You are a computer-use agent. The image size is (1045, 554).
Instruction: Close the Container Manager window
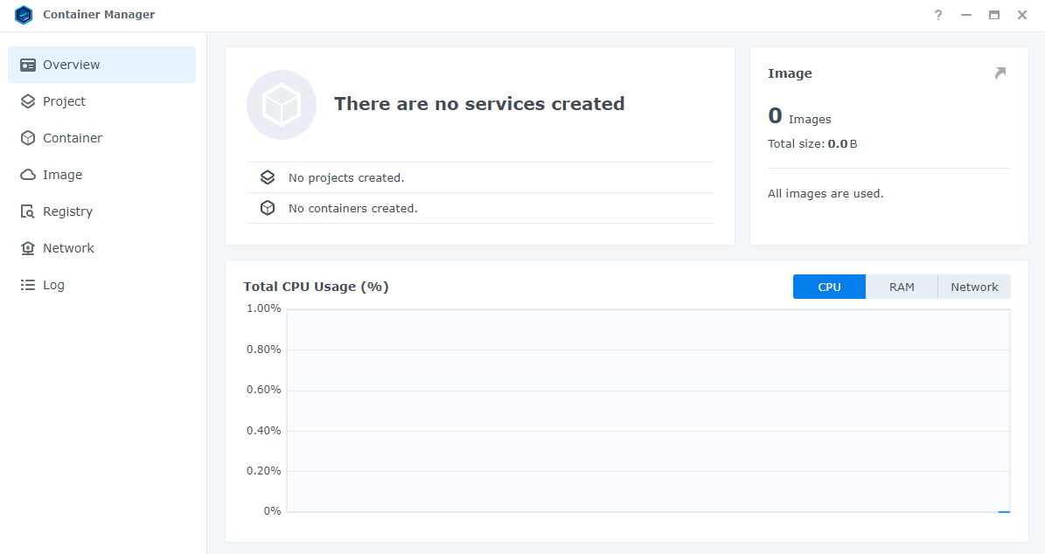1021,15
